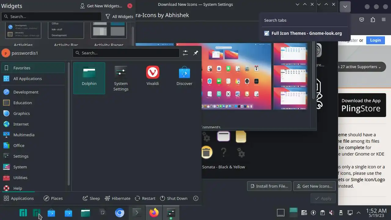Select the Favorites category
The height and width of the screenshot is (220, 391).
tap(33, 68)
